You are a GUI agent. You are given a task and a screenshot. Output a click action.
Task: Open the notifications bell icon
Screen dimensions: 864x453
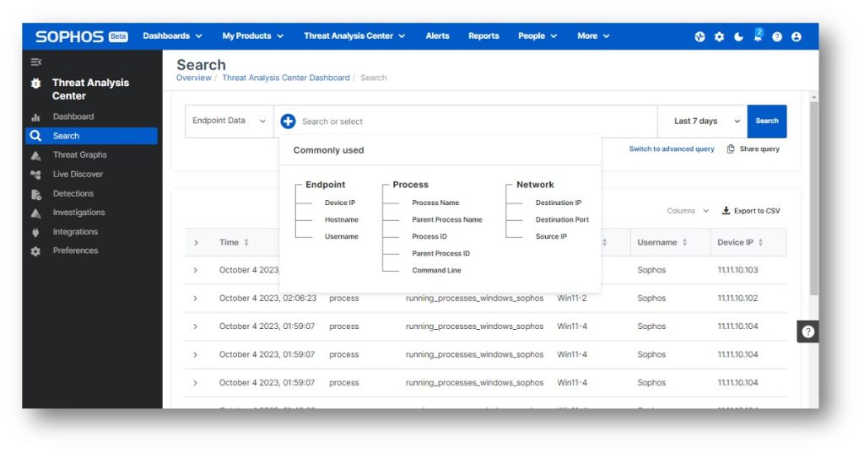point(758,36)
